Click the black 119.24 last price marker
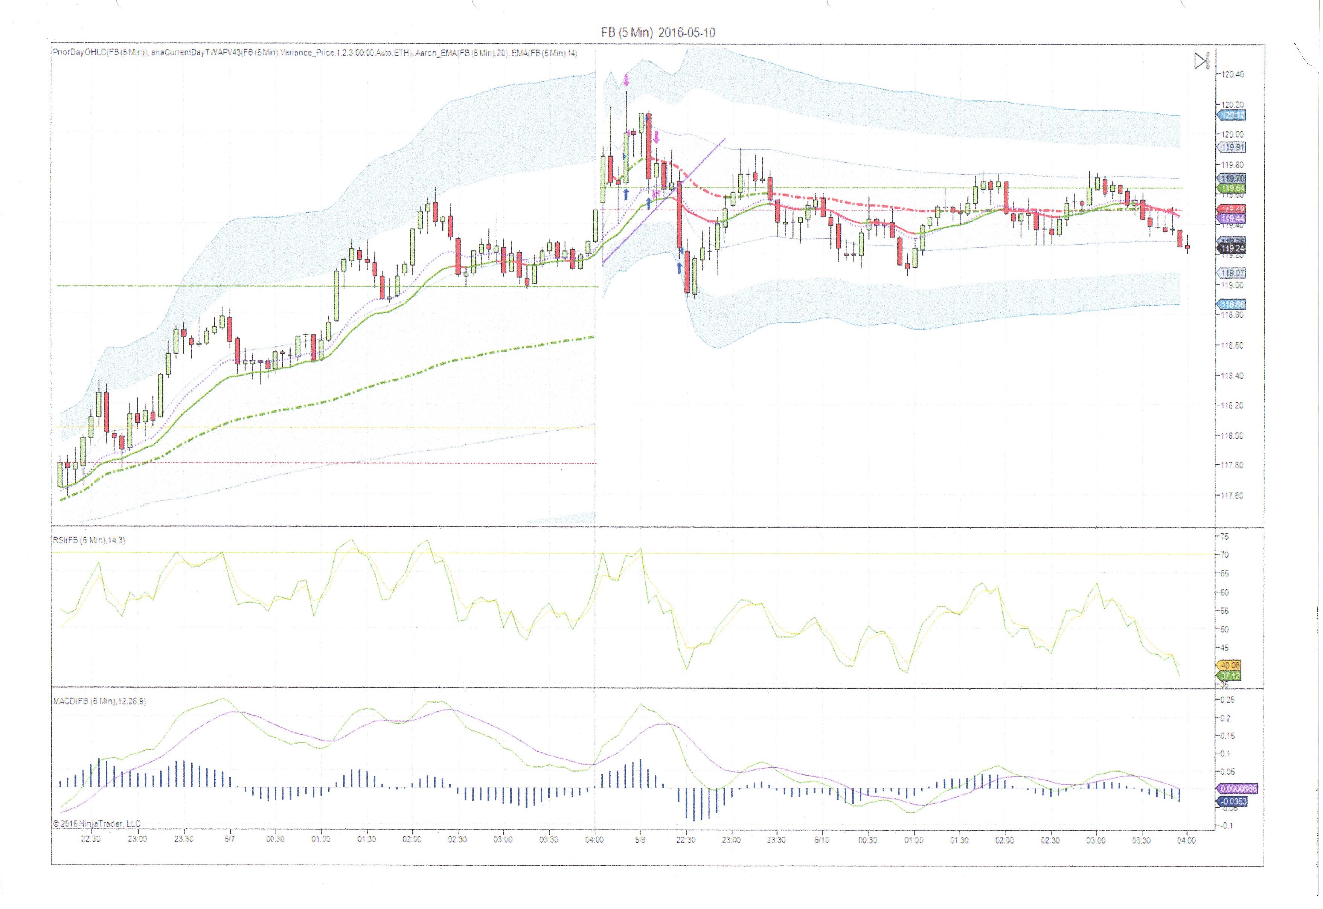This screenshot has width=1323, height=909. pos(1231,249)
